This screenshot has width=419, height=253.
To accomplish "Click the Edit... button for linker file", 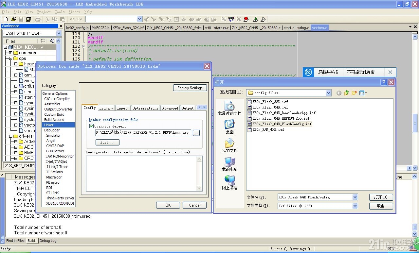I will [107, 142].
